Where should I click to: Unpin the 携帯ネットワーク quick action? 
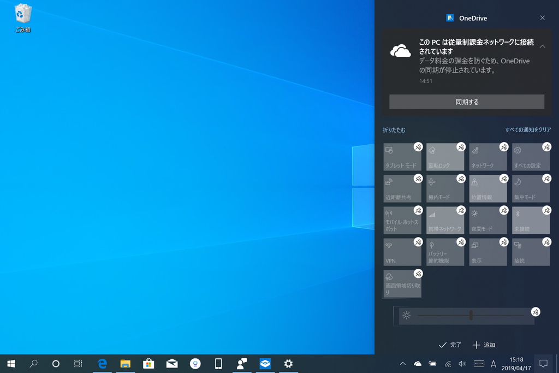[x=461, y=210]
